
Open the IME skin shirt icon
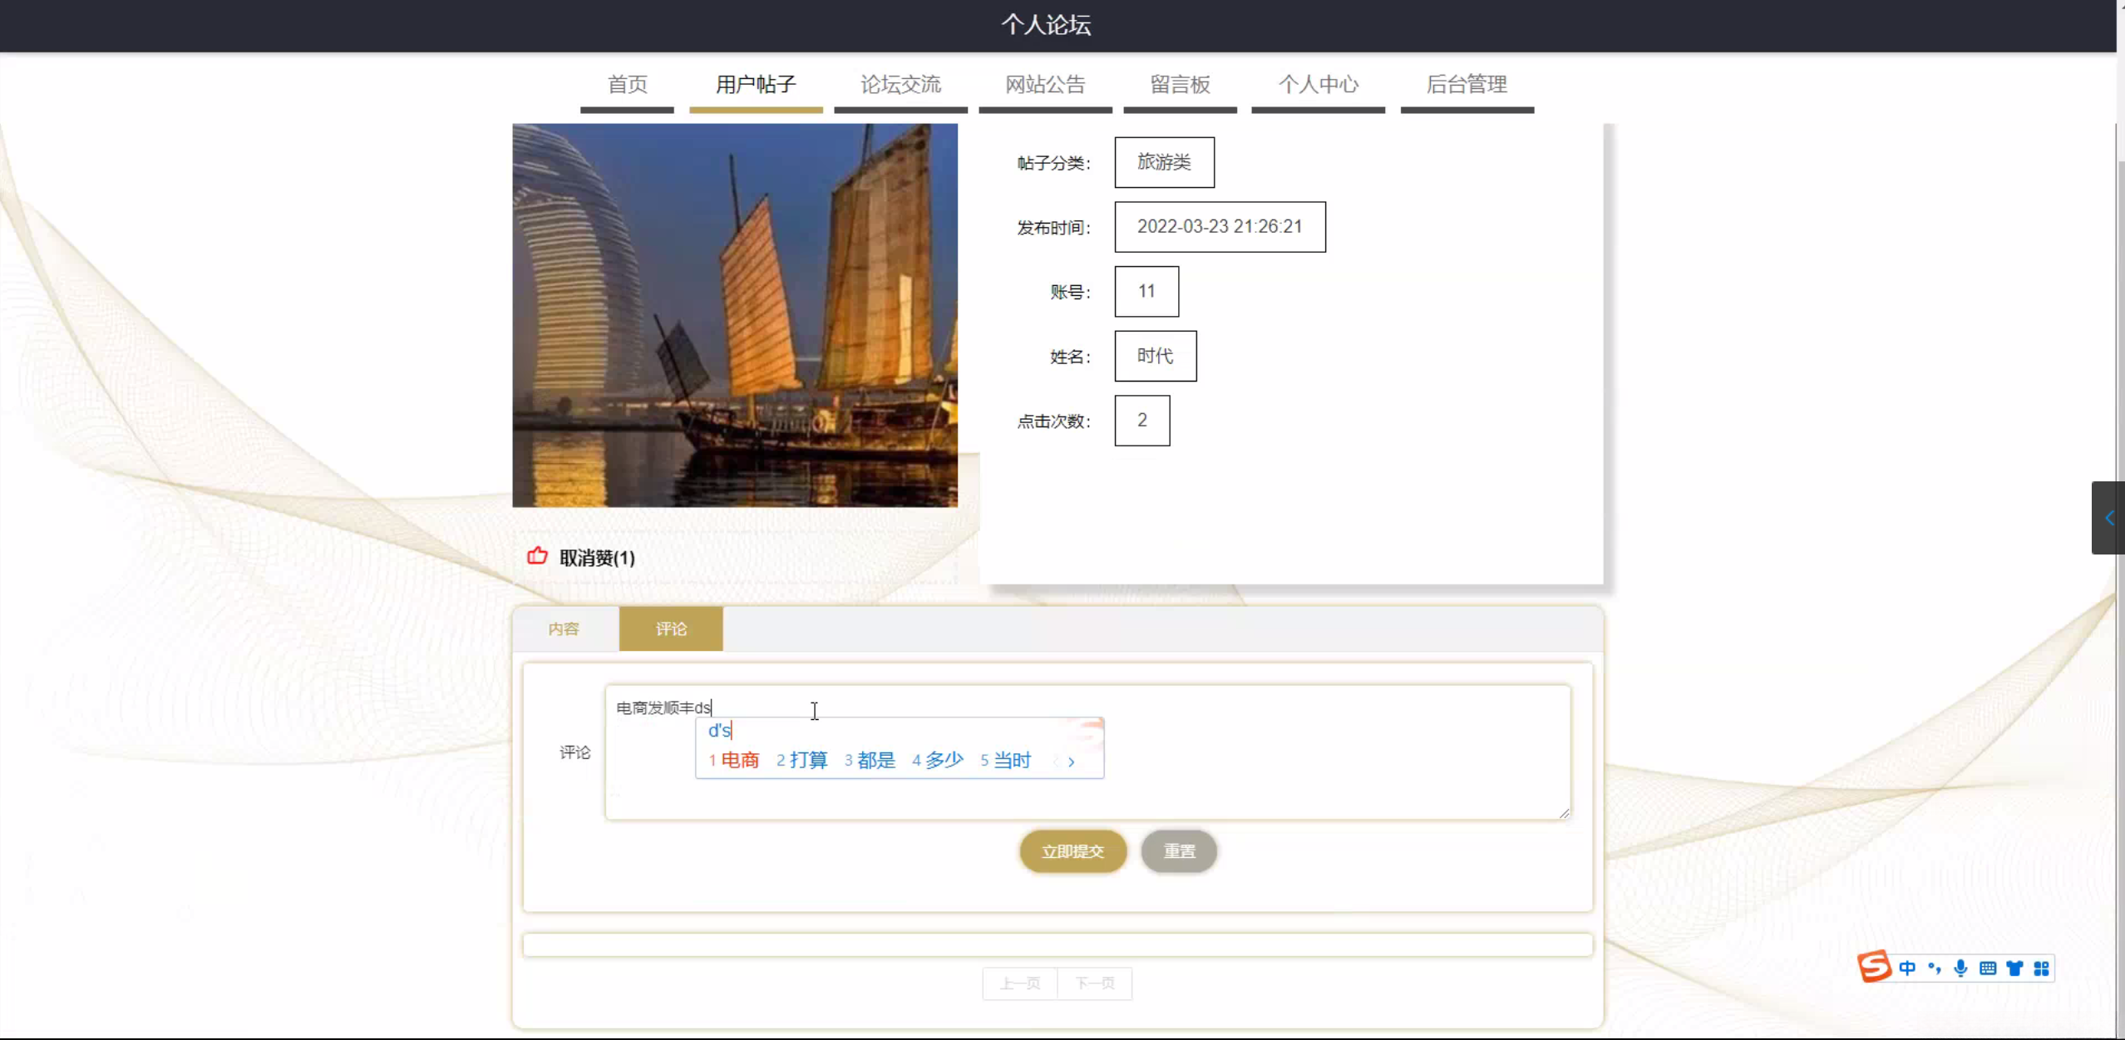point(2014,968)
